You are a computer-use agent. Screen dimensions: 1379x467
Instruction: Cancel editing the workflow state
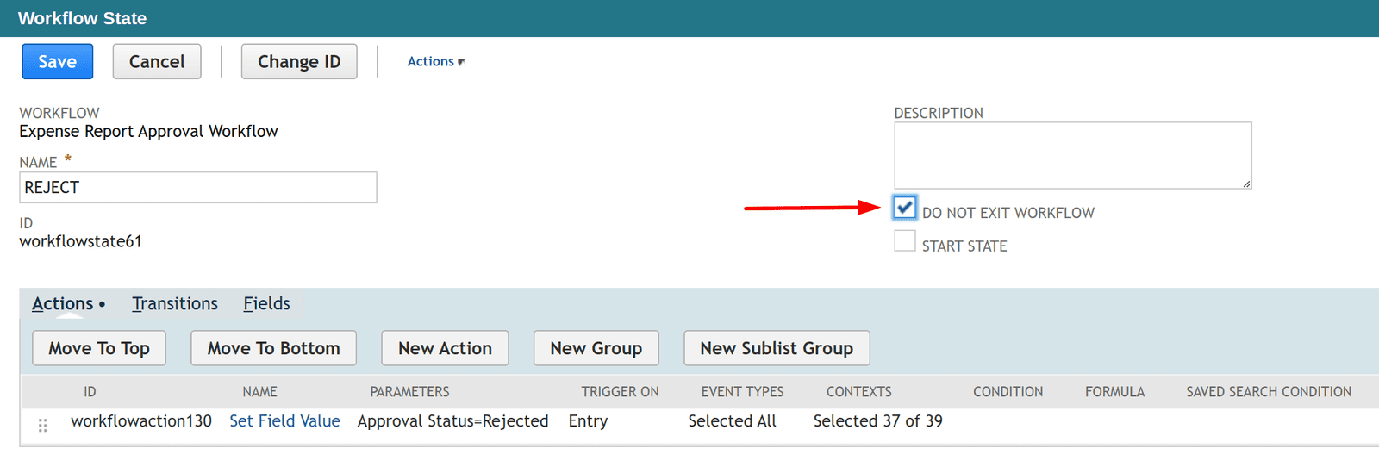tap(157, 62)
